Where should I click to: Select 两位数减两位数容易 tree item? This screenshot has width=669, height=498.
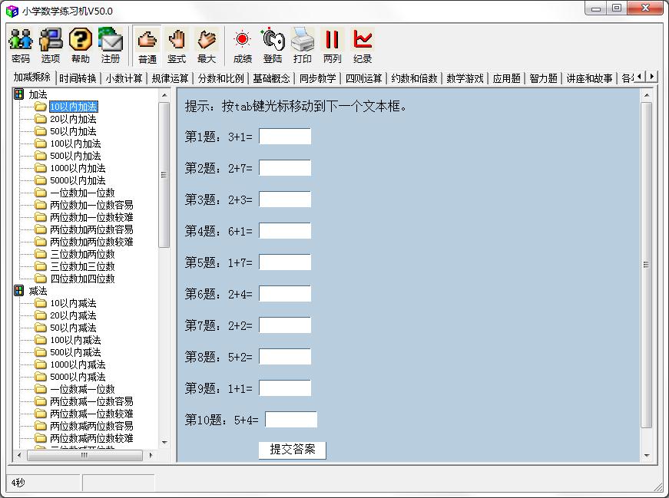coord(91,426)
